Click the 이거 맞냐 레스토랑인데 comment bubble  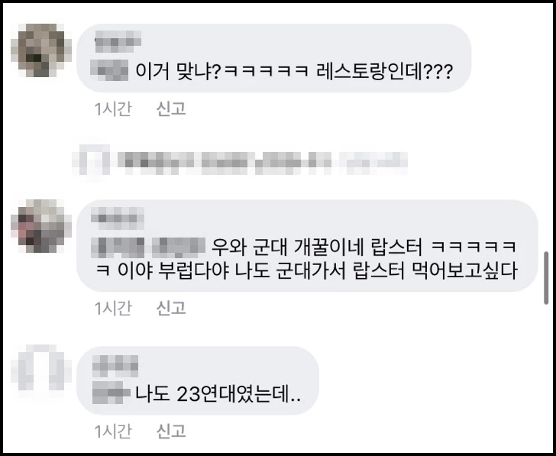point(273,58)
